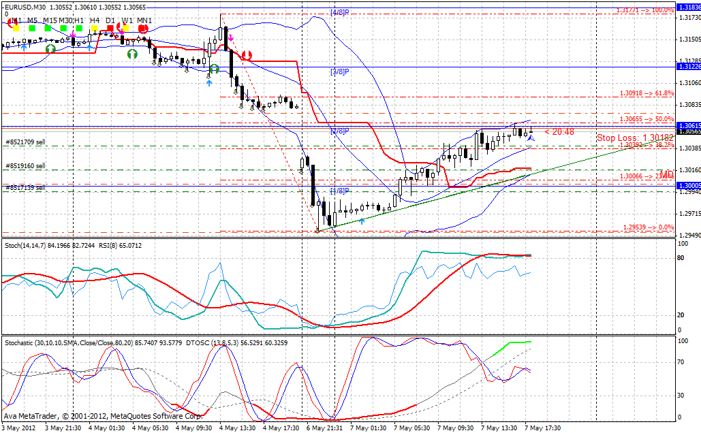This screenshot has height=433, width=701.
Task: Click the 1.31060 value on the price axis
Action: tap(690, 83)
